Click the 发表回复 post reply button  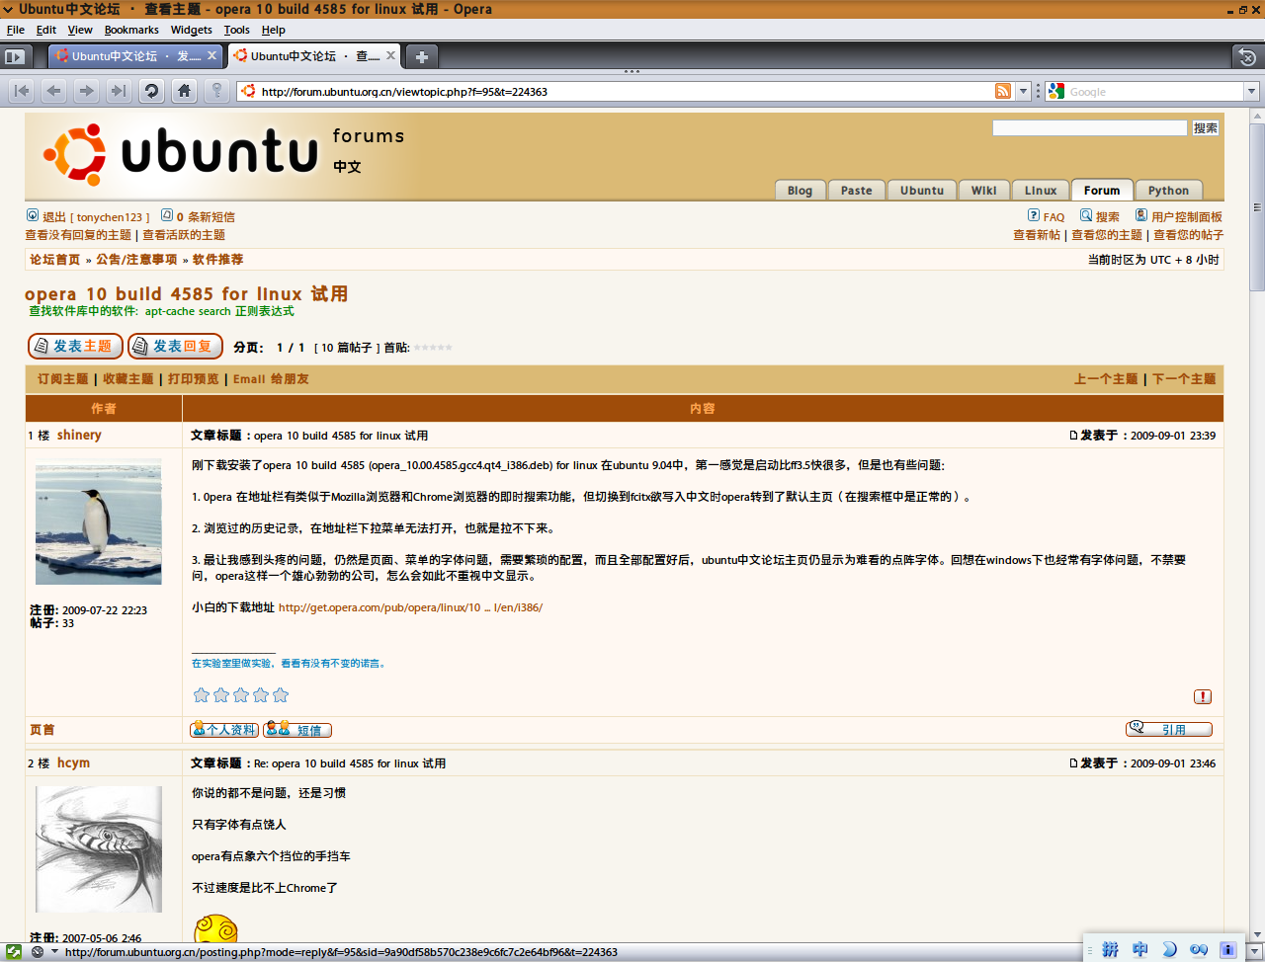click(x=175, y=346)
